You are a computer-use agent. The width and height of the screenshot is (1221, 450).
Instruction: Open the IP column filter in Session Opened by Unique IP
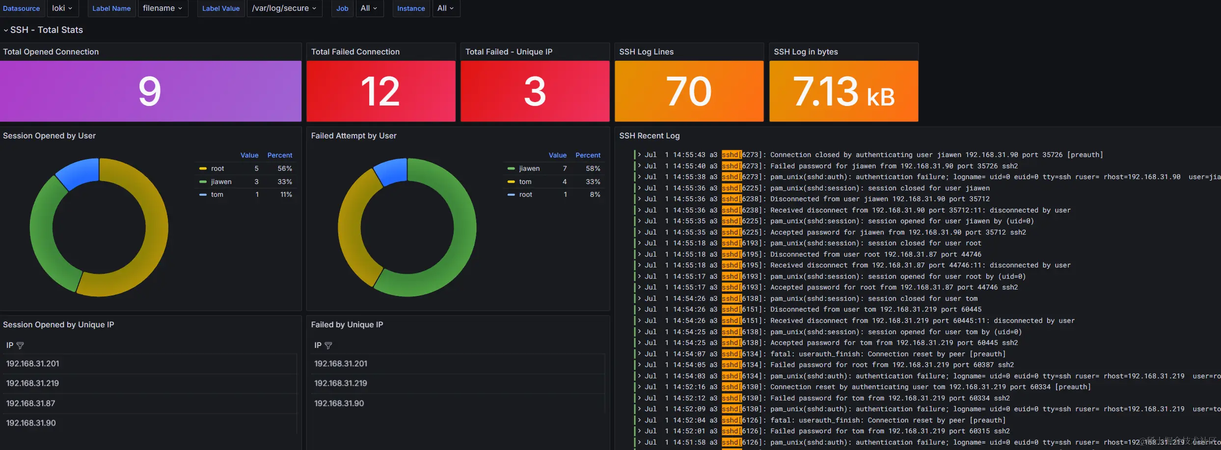coord(20,345)
